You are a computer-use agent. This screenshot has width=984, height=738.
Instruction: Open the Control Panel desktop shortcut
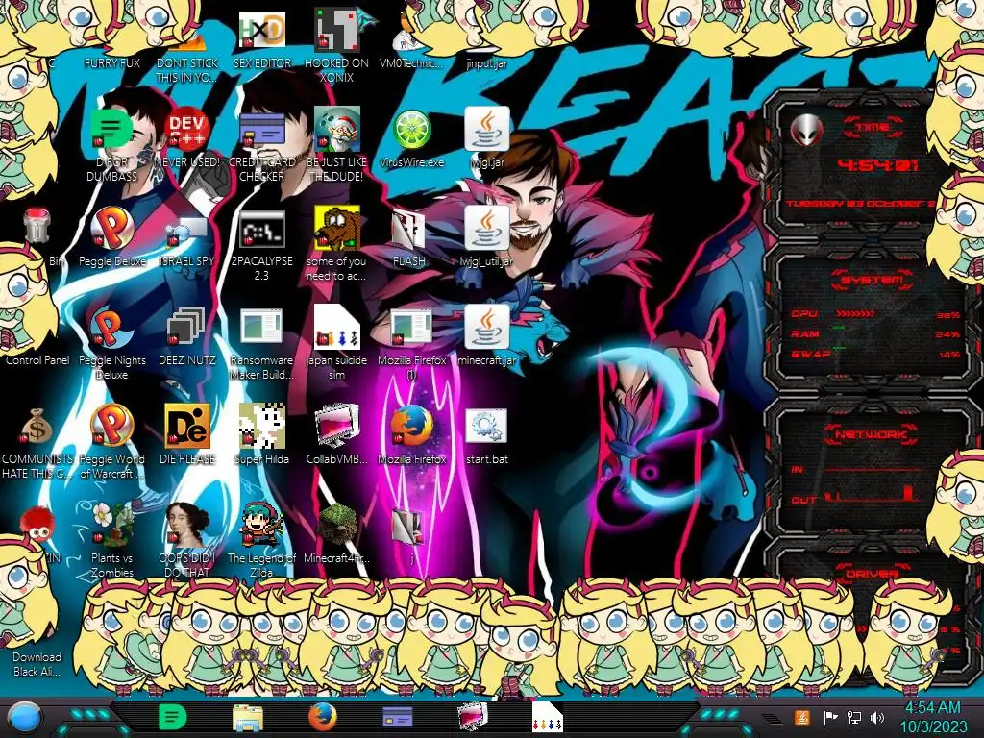(x=37, y=359)
